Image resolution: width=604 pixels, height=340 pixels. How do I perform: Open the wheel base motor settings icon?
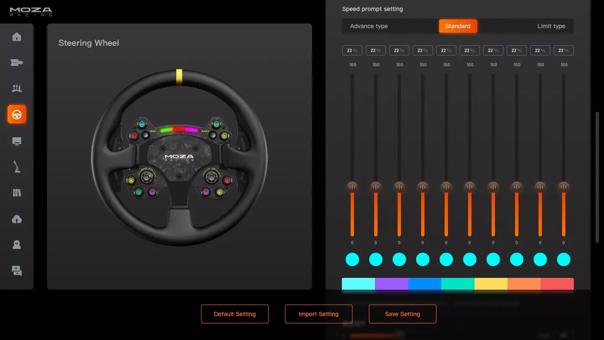[17, 63]
